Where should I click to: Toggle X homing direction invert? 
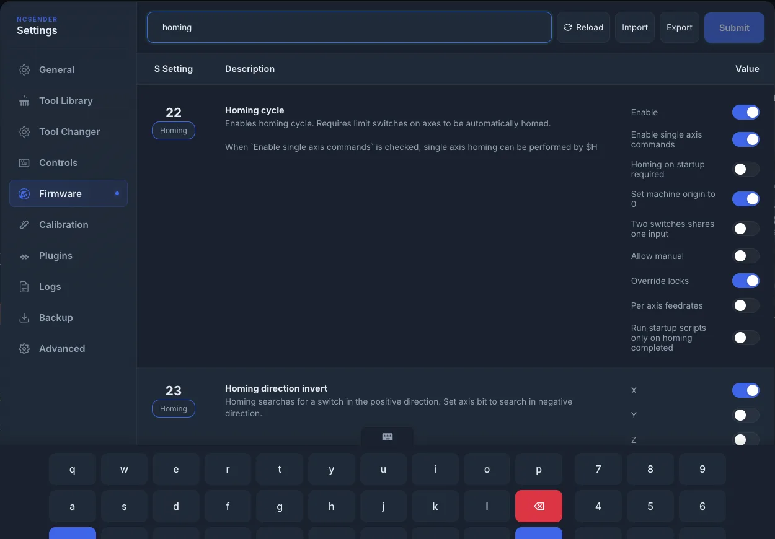tap(746, 390)
